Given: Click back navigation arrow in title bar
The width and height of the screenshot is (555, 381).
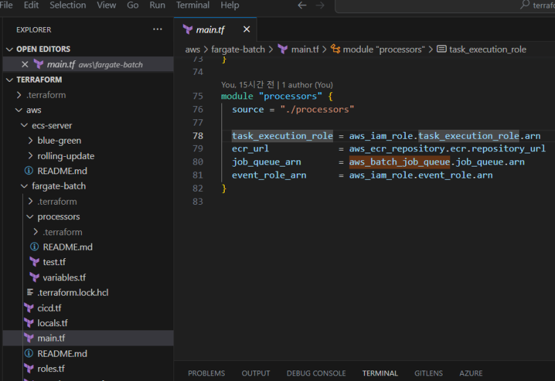Looking at the screenshot, I should [302, 6].
